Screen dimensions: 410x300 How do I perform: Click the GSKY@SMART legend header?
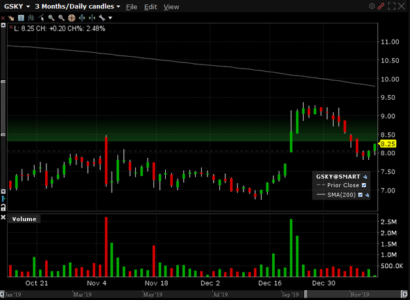coord(337,176)
